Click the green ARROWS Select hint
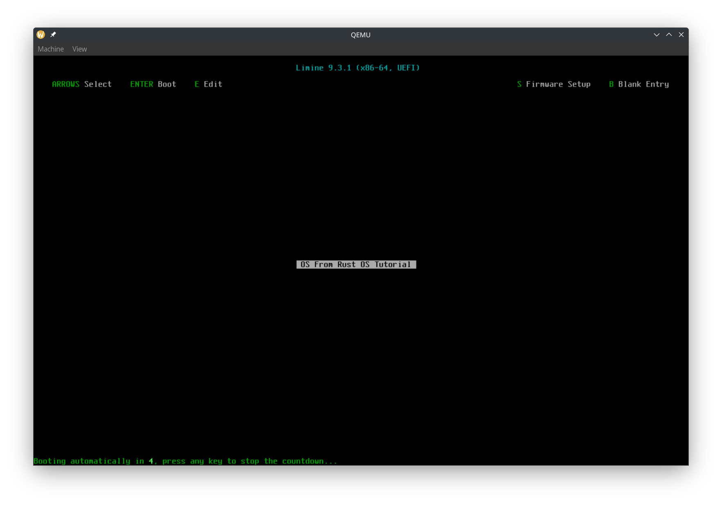Image resolution: width=722 pixels, height=505 pixels. click(82, 84)
